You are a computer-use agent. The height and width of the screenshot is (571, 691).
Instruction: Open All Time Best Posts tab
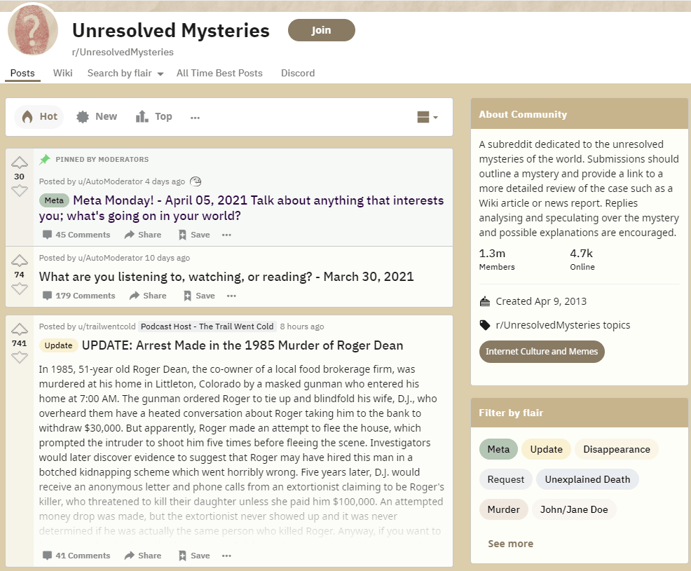[x=219, y=73]
